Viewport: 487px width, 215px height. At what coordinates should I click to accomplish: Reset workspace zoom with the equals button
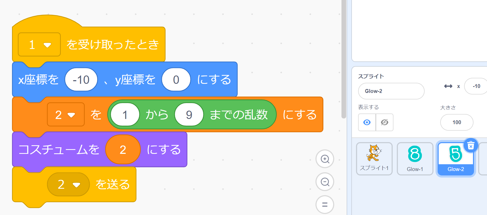point(325,205)
